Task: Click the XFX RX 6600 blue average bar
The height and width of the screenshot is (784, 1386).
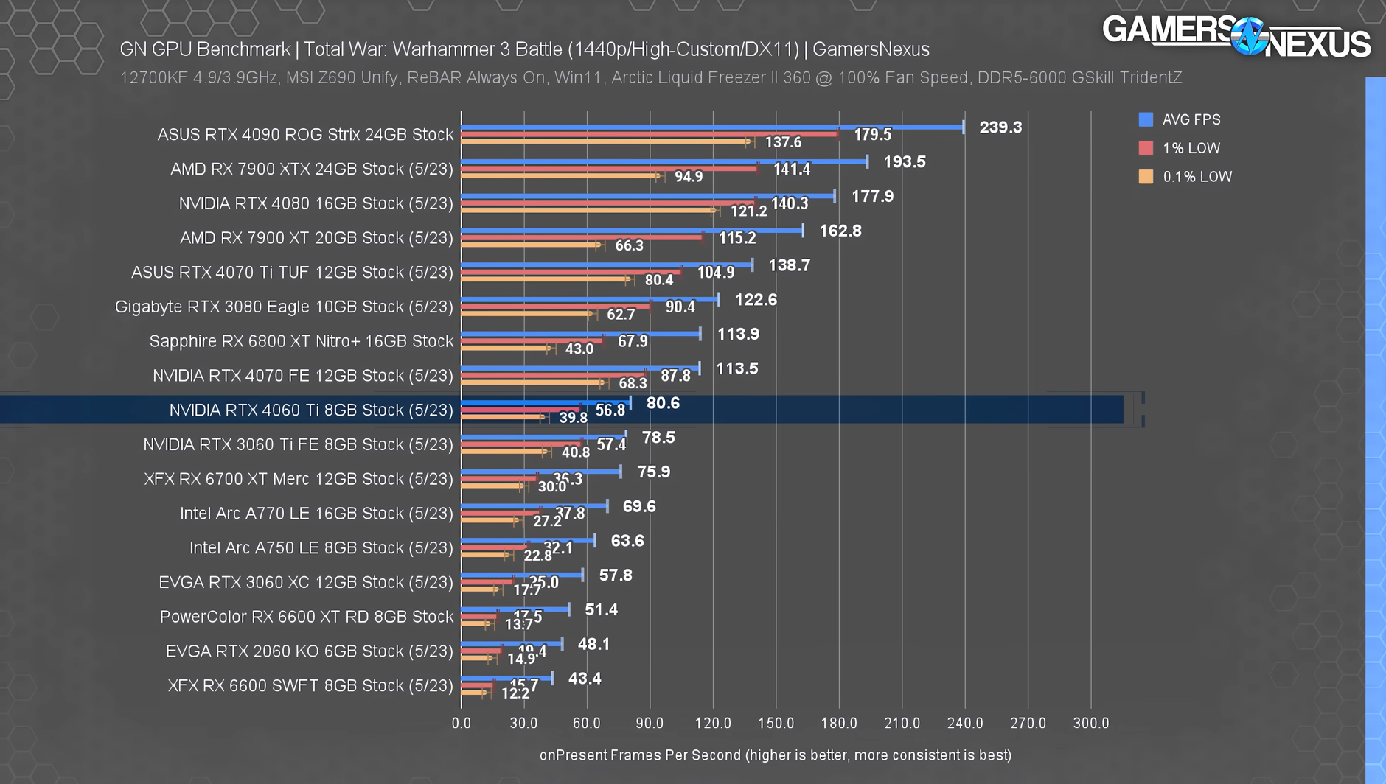Action: 506,679
